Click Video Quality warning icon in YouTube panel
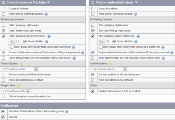The width and height of the screenshot is (175, 120). [21, 64]
